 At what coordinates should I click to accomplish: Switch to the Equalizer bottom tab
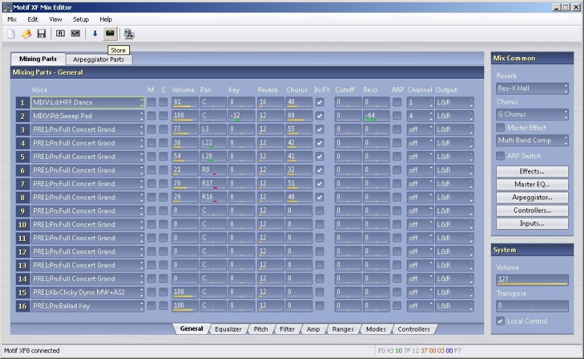(x=228, y=329)
